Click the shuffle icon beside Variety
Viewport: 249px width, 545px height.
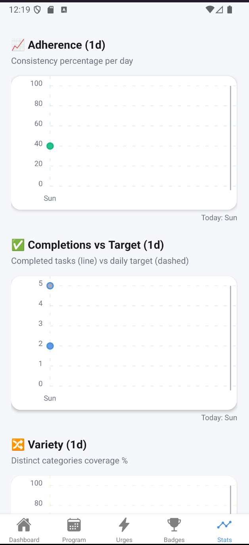coord(18,445)
